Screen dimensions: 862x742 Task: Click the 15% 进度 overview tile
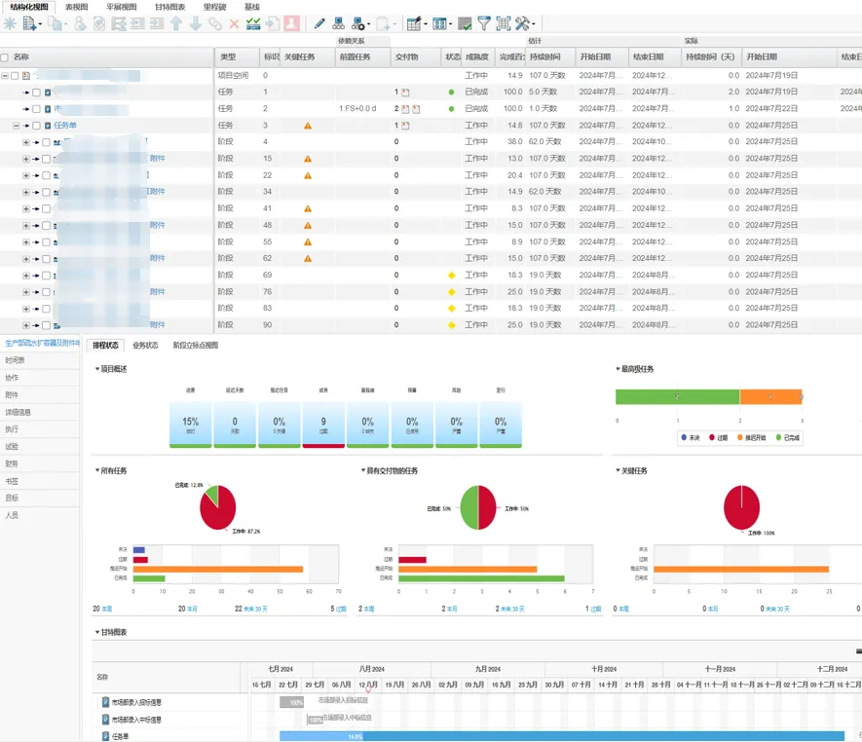pos(190,423)
